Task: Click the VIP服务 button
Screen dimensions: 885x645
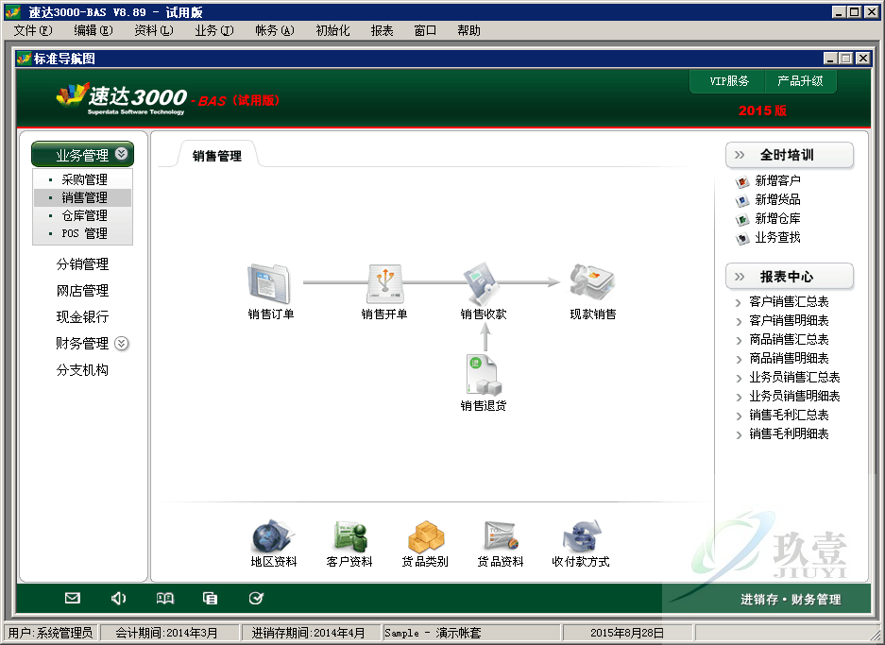Action: pyautogui.click(x=728, y=81)
